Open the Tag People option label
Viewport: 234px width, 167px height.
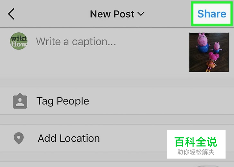tap(63, 101)
